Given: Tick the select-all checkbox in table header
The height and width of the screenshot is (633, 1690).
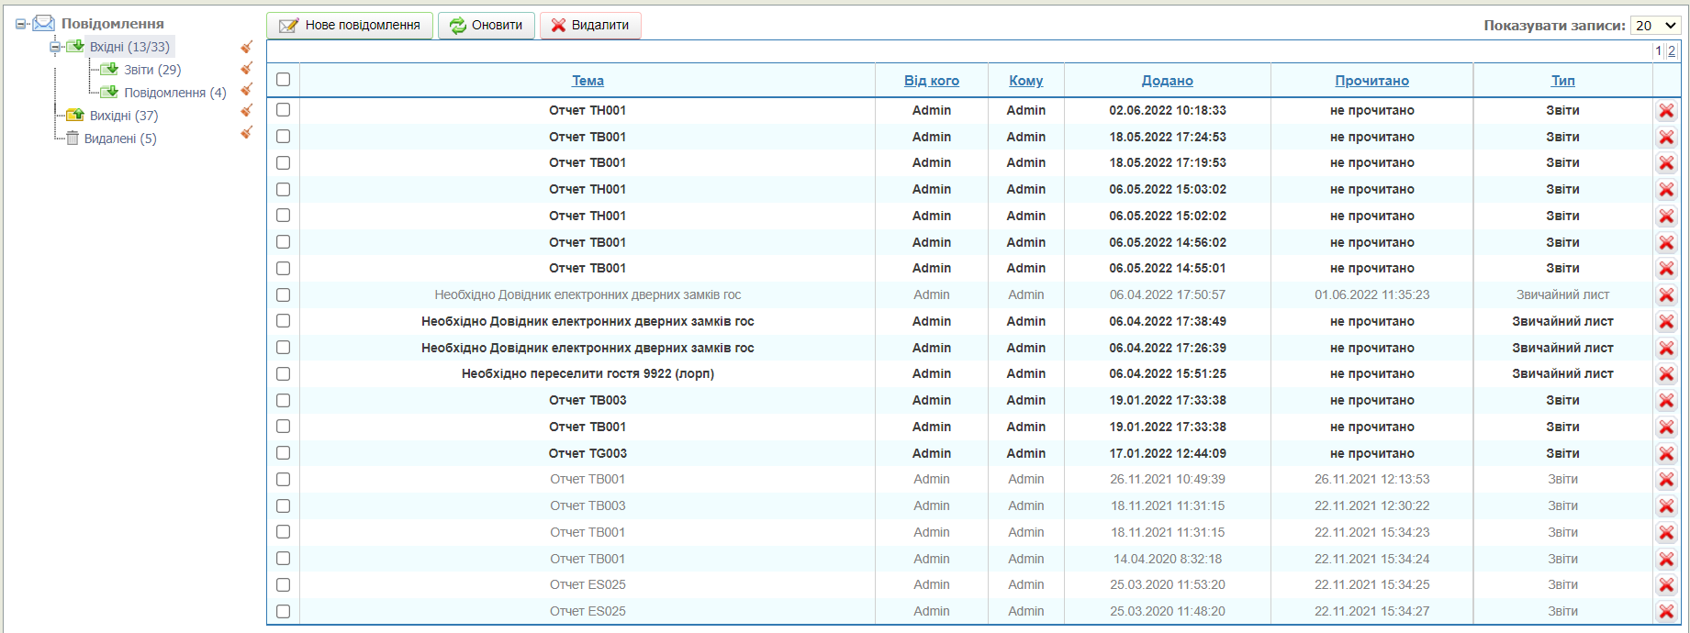Looking at the screenshot, I should coord(283,80).
